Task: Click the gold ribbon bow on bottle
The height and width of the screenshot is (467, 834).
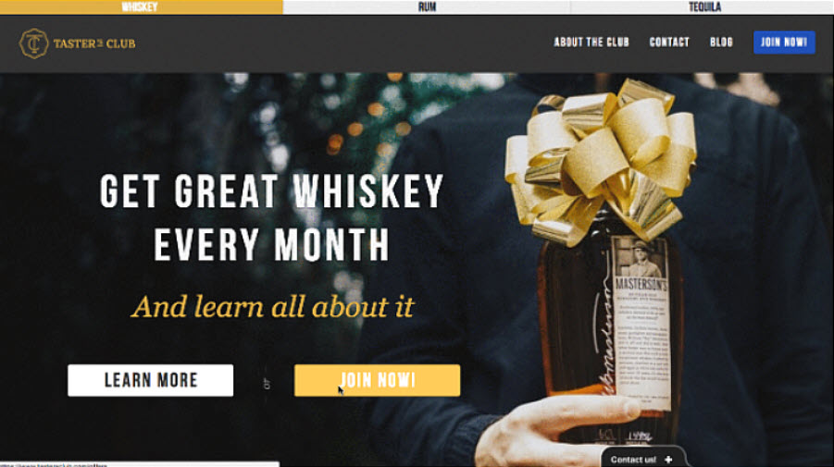Action: point(602,159)
